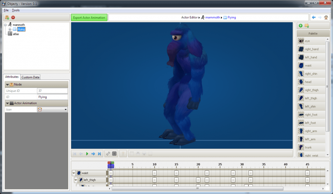Collapse the Node attributes section

(7, 84)
